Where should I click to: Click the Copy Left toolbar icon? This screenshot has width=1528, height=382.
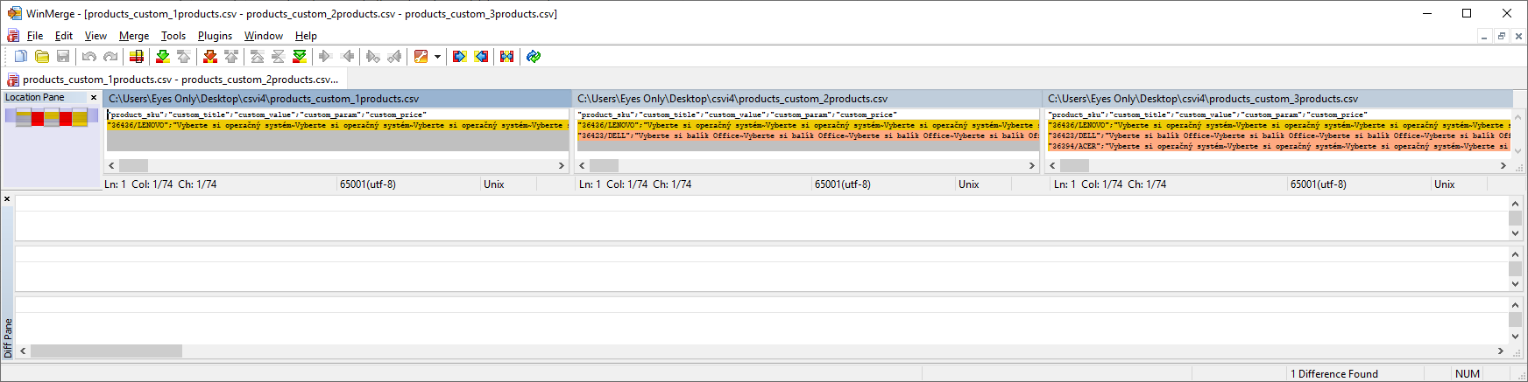[x=348, y=57]
